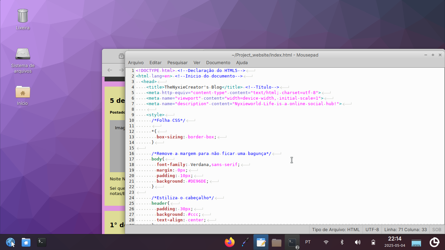Open the terminal launcher in left taskbar
The width and height of the screenshot is (445, 250).
[41, 242]
